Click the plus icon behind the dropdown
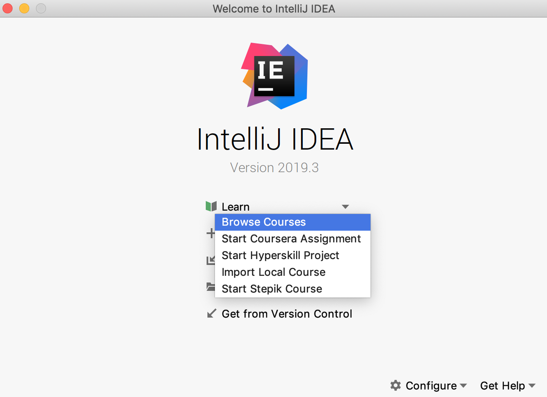The image size is (547, 397). (x=211, y=233)
